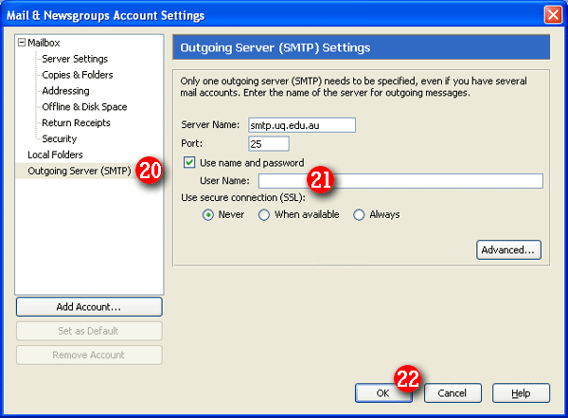568x418 pixels.
Task: Open Security settings item
Action: tap(59, 139)
